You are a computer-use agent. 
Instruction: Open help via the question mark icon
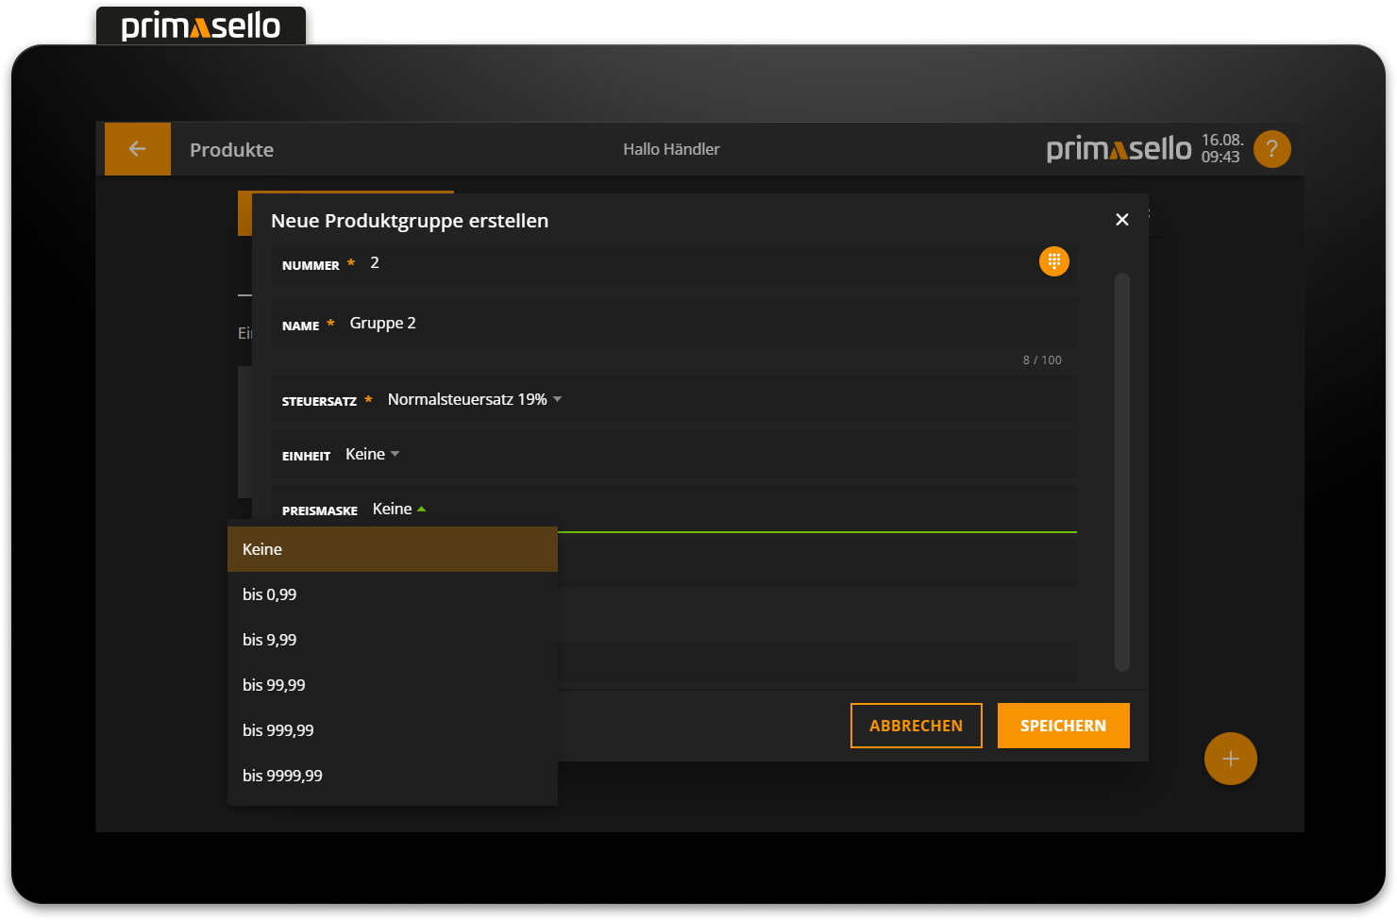click(1271, 149)
